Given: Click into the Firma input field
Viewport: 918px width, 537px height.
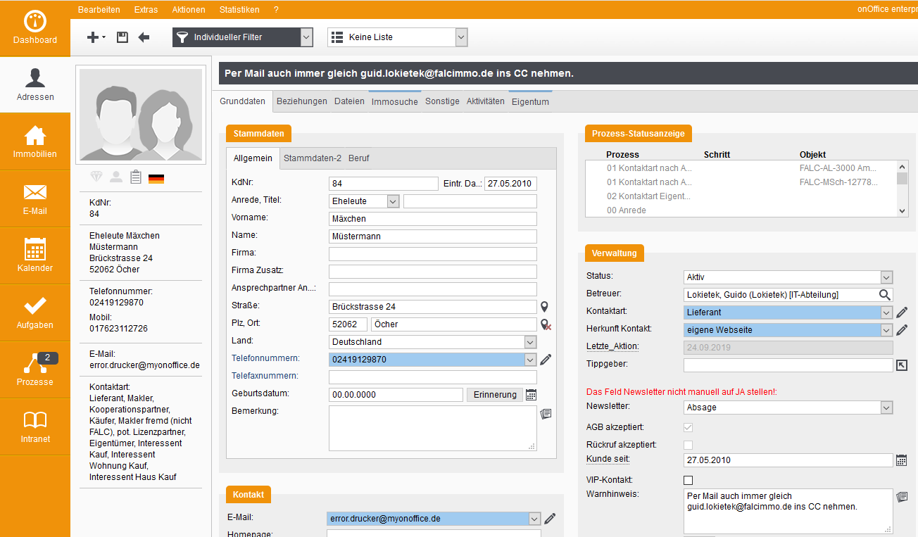Looking at the screenshot, I should point(432,254).
